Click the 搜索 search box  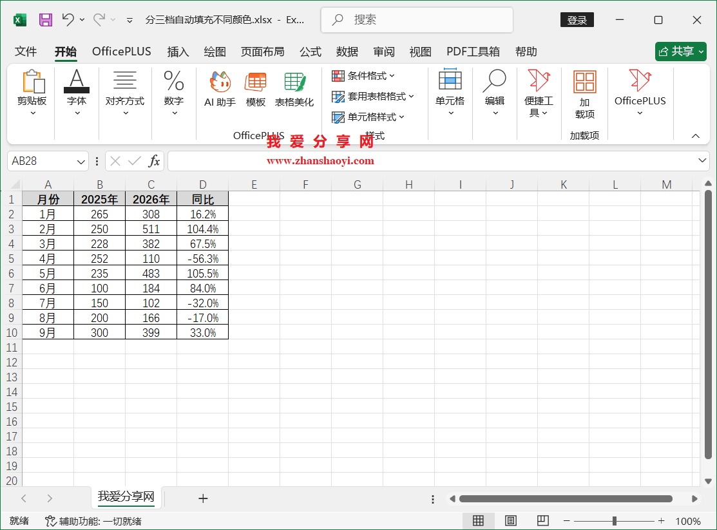tap(417, 20)
